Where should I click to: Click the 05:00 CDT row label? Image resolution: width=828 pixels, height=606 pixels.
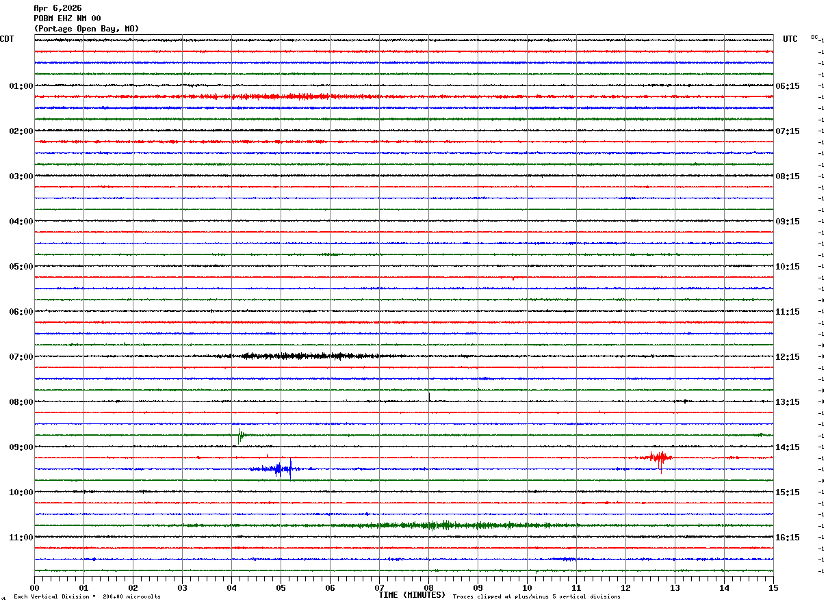(x=21, y=267)
